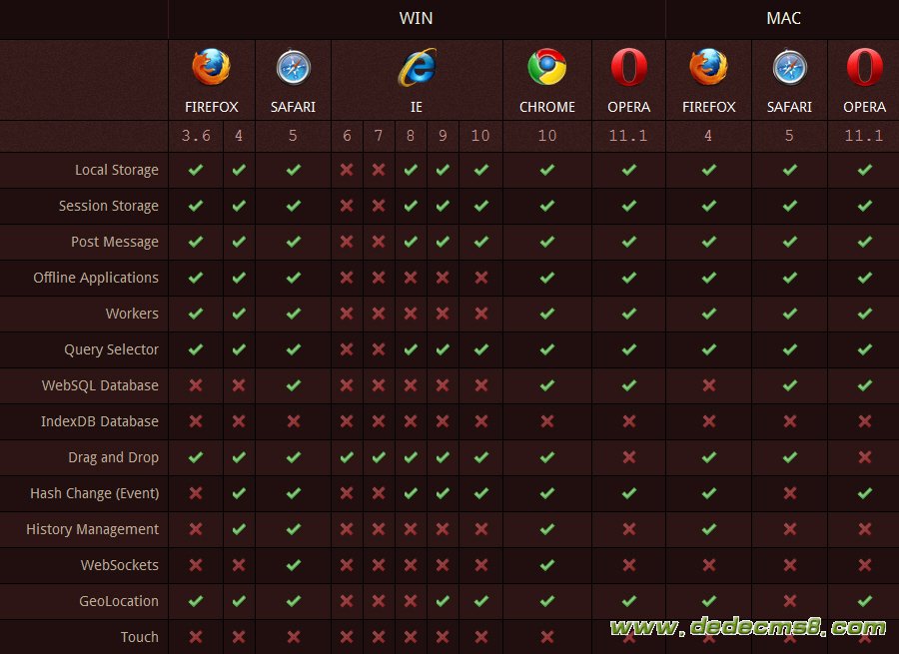The height and width of the screenshot is (654, 899).
Task: Click the www.dedecms8.com watermark link
Action: coord(747,628)
